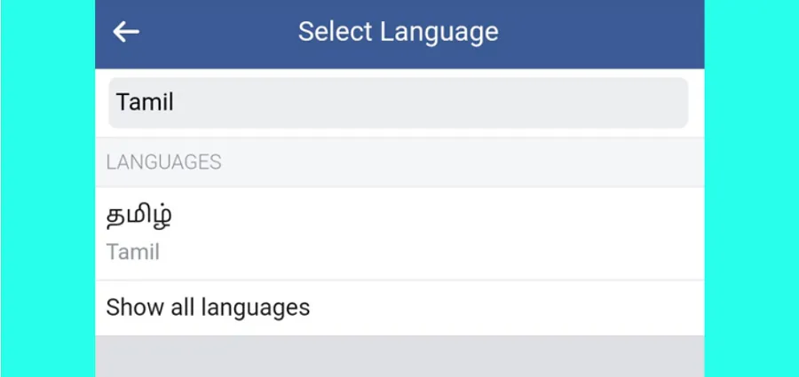This screenshot has width=799, height=377.
Task: Focus the search field containing Tamil
Action: (398, 102)
